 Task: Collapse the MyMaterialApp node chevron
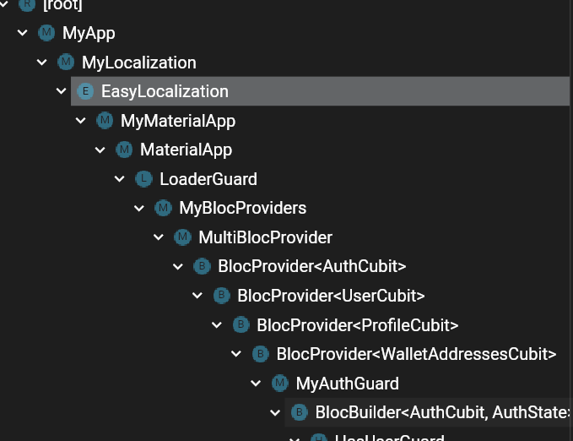coord(81,121)
